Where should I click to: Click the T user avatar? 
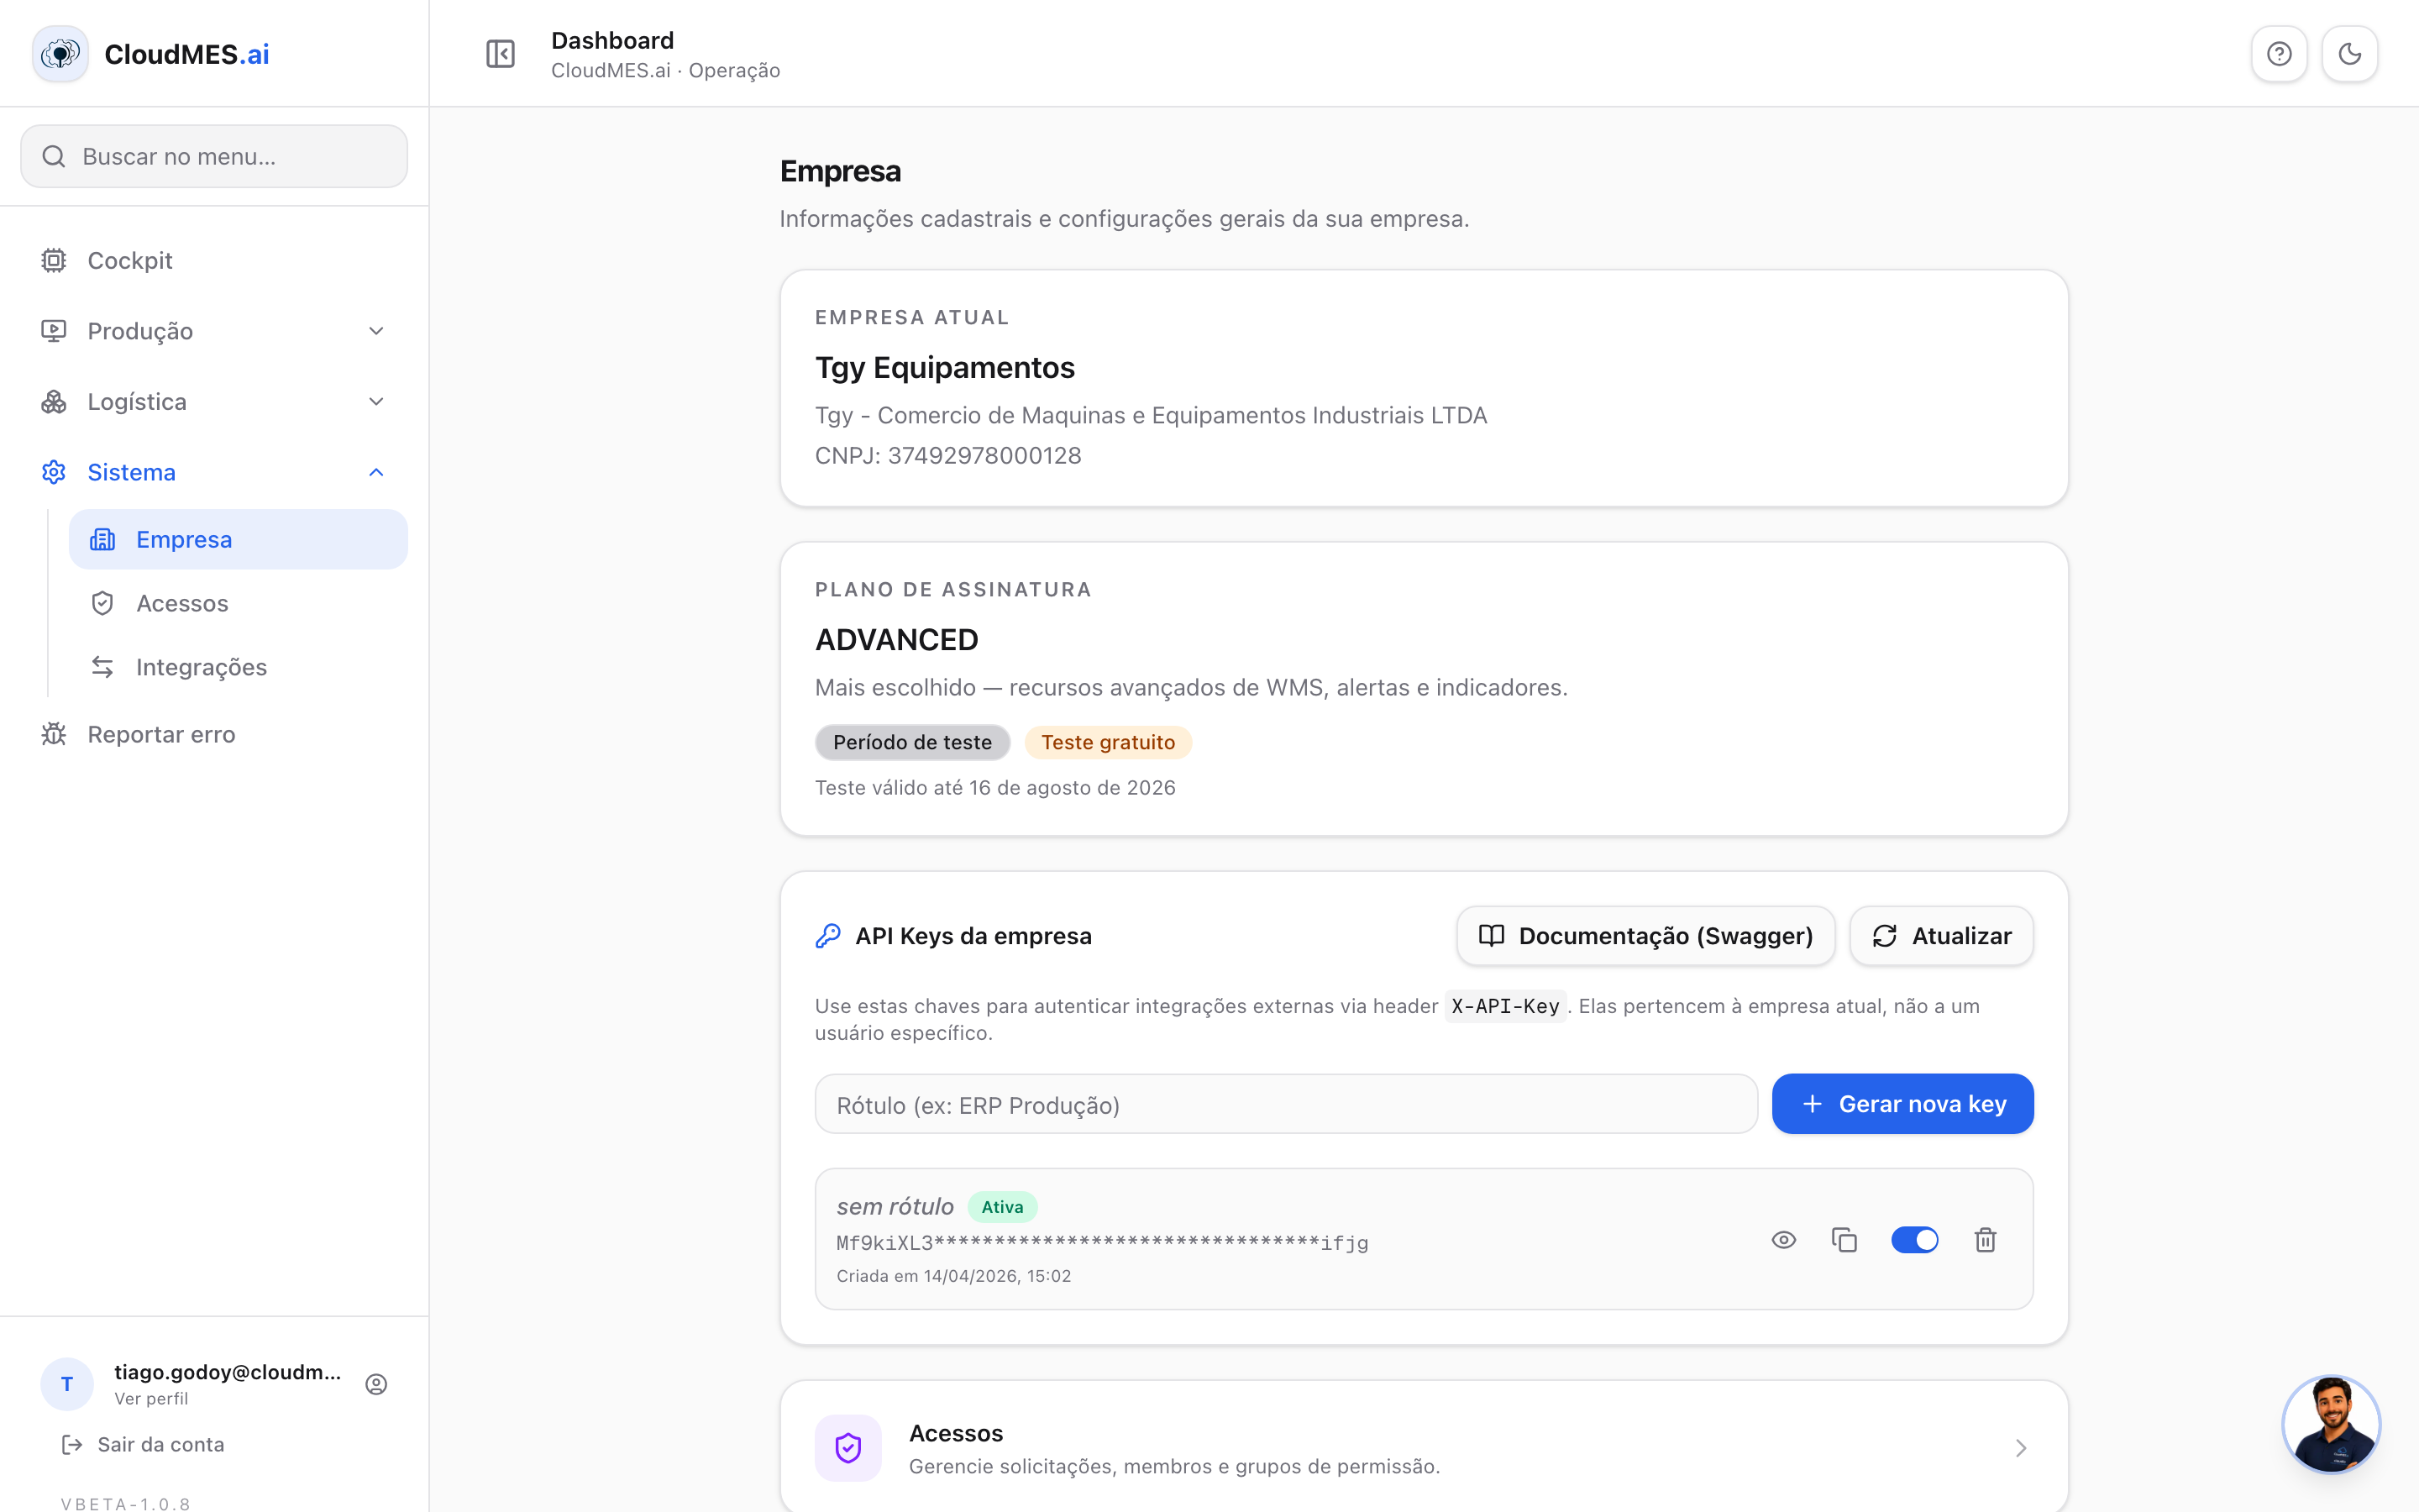[67, 1384]
